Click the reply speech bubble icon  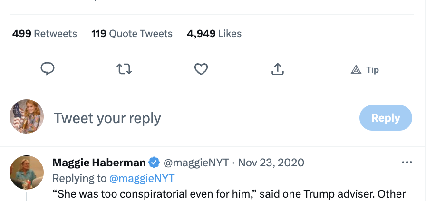pos(48,69)
